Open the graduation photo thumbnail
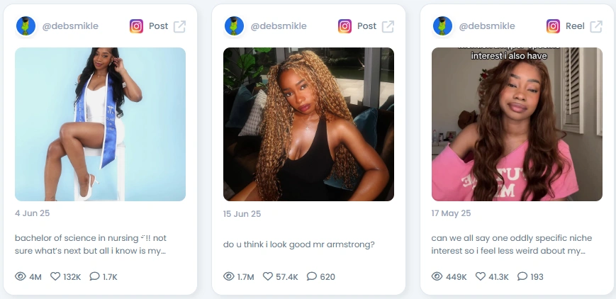This screenshot has width=616, height=299. point(100,124)
